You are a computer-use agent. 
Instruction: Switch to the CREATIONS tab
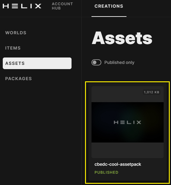pyautogui.click(x=109, y=6)
